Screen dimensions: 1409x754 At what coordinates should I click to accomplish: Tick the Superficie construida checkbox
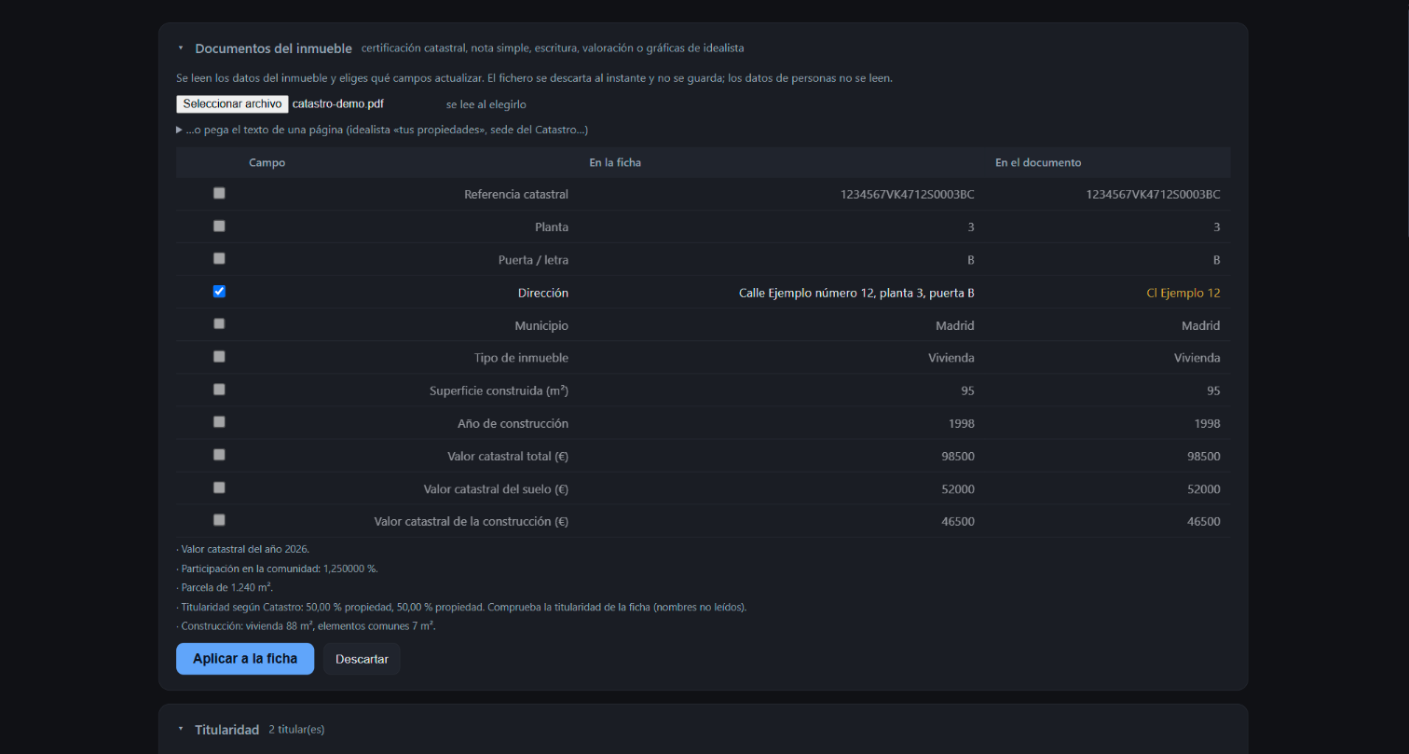[x=219, y=390]
